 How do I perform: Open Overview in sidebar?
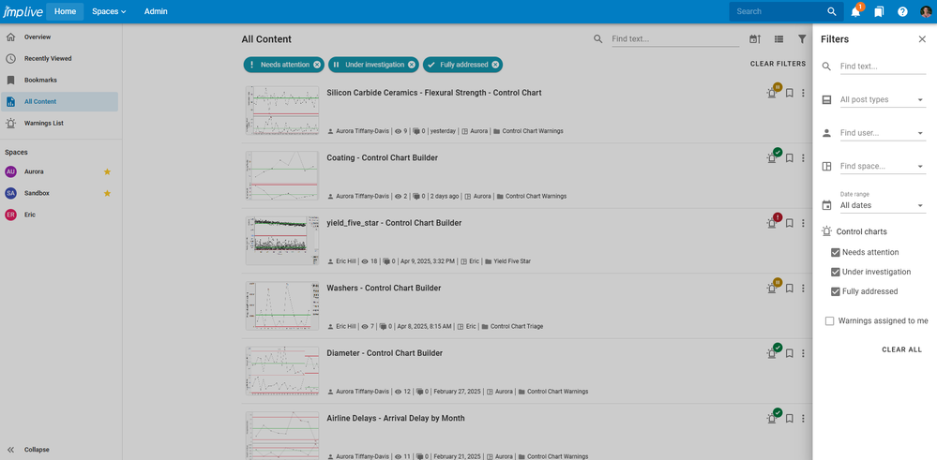coord(60,37)
